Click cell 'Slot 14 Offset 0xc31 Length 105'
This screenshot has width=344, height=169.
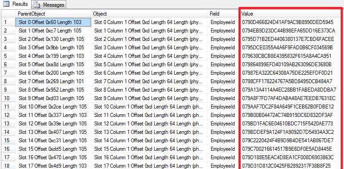[x=53, y=141]
